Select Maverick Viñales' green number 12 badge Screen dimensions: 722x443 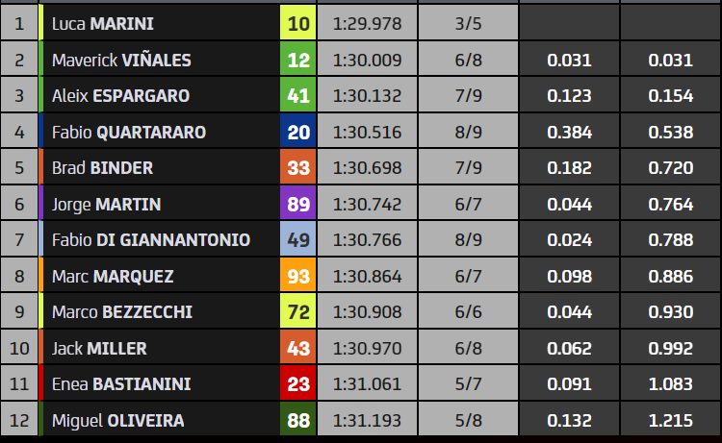click(298, 60)
